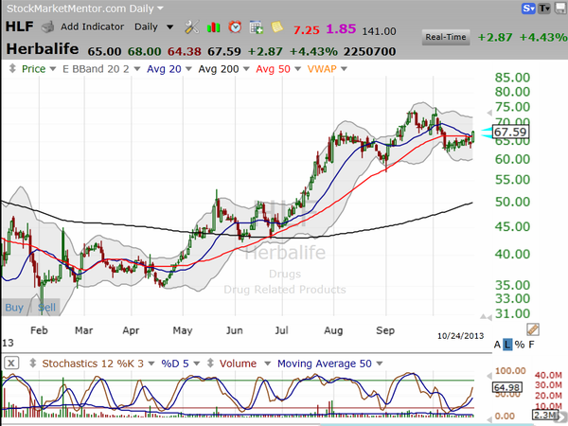Click the 10/24/2013 date label
This screenshot has width=568, height=426.
point(460,336)
